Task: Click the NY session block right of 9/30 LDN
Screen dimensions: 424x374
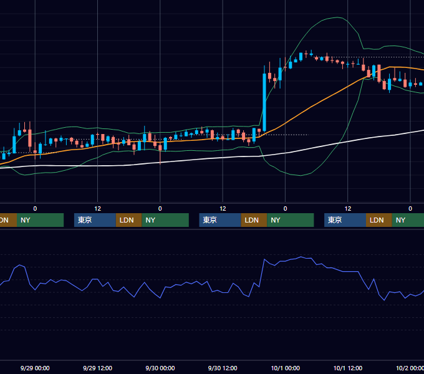Action: click(x=291, y=220)
